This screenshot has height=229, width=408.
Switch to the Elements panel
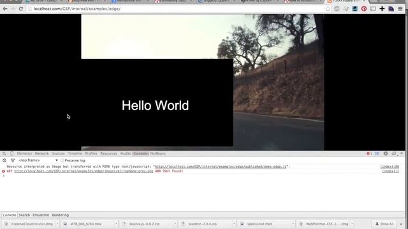click(x=24, y=153)
